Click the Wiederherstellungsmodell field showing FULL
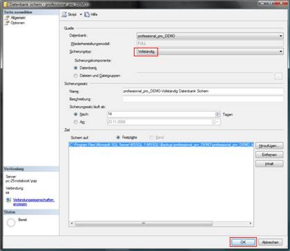This screenshot has width=290, height=251. point(210,44)
